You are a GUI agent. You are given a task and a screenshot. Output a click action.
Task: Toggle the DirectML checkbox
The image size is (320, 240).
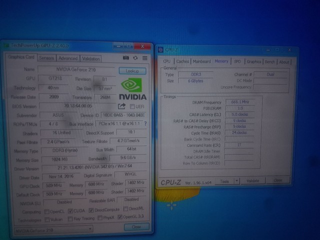point(125,209)
